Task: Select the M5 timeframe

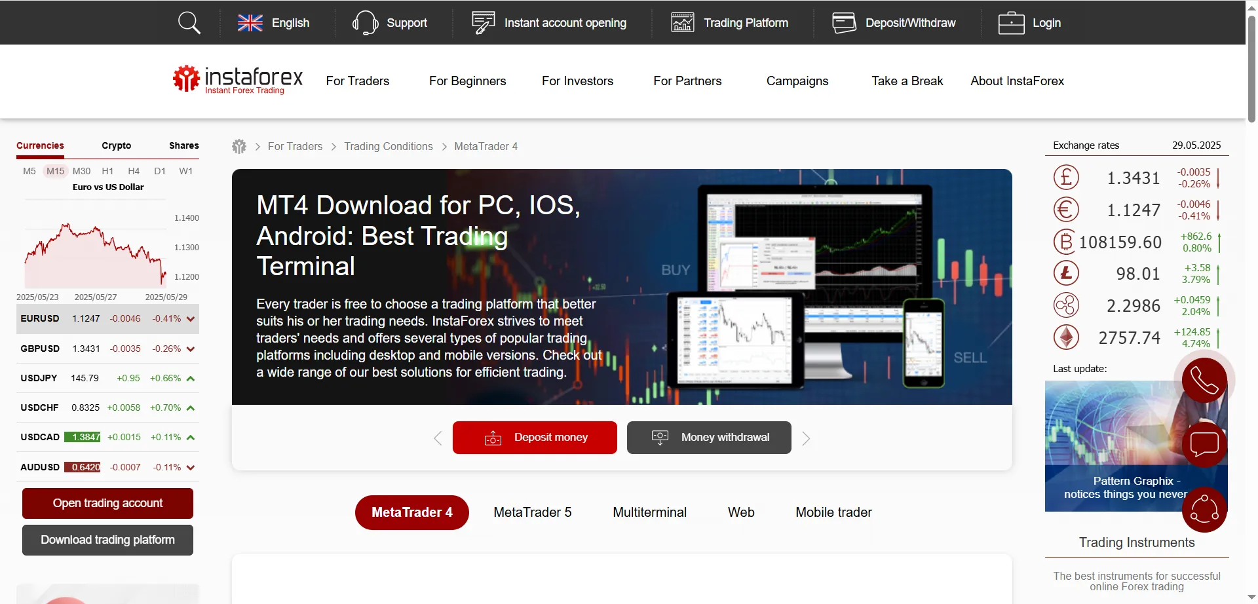Action: 29,171
